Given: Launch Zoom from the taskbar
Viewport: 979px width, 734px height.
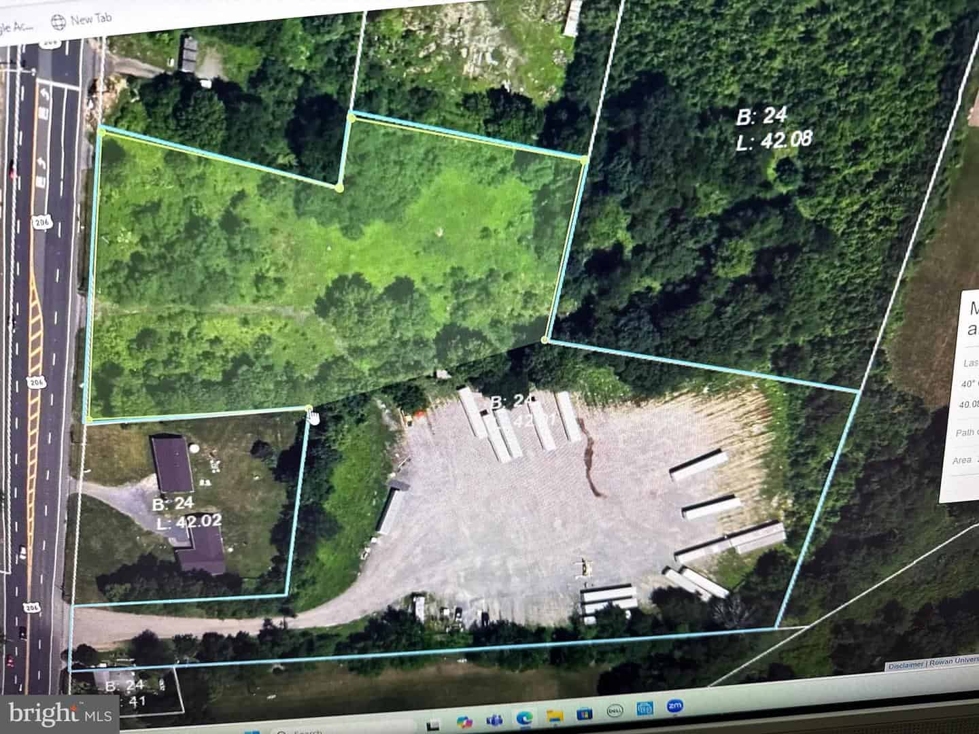Looking at the screenshot, I should pyautogui.click(x=676, y=706).
